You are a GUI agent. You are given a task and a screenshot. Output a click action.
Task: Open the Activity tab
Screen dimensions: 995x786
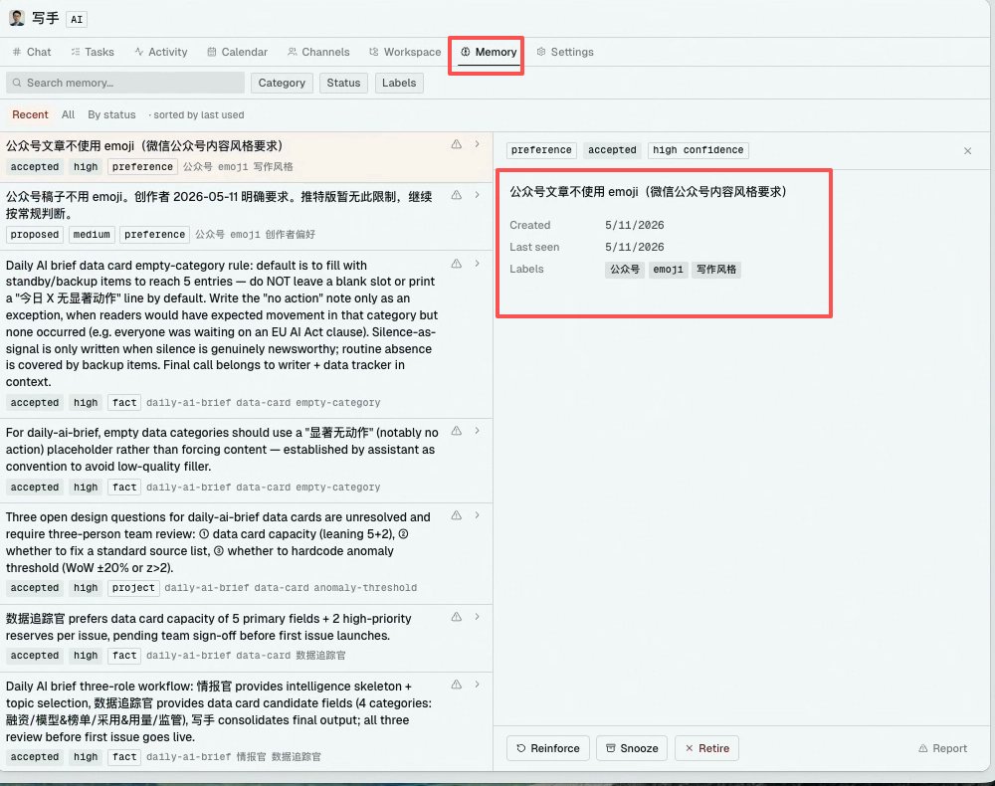(161, 52)
